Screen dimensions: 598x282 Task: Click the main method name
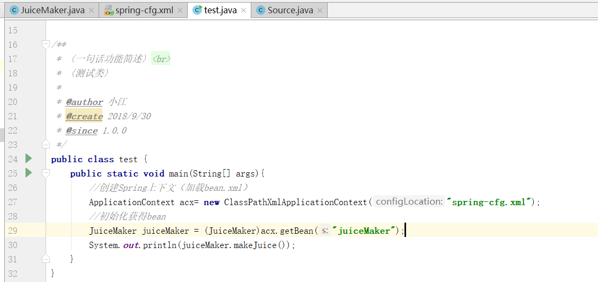178,173
